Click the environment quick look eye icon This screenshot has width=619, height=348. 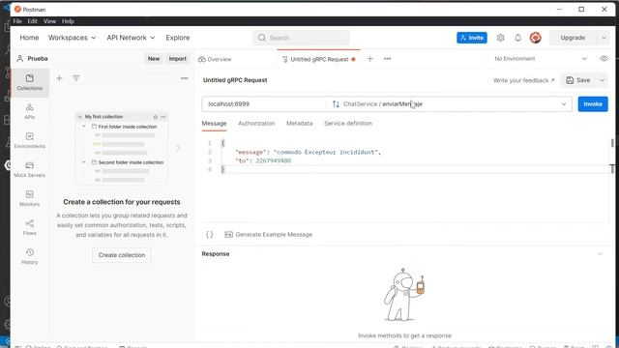604,58
